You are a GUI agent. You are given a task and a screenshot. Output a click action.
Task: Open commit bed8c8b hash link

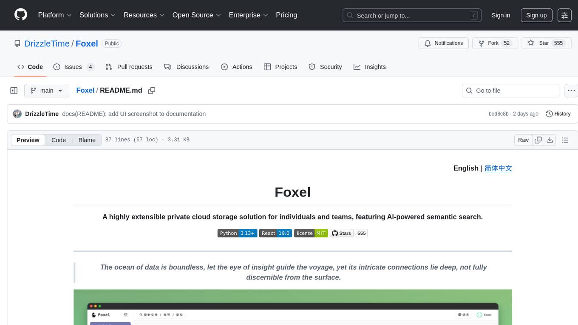[499, 114]
